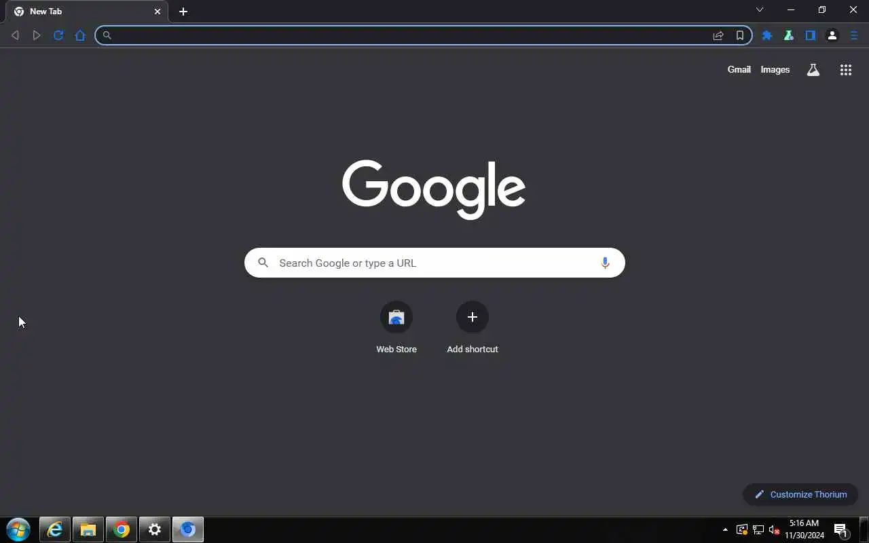Screen dimensions: 869x543
Task: Click the security tray icon with warning badge
Action: coord(742,529)
